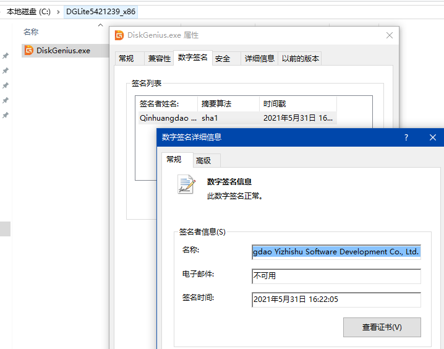Close the digital signature details dialog
Viewport: 444px width, 349px height.
point(433,137)
